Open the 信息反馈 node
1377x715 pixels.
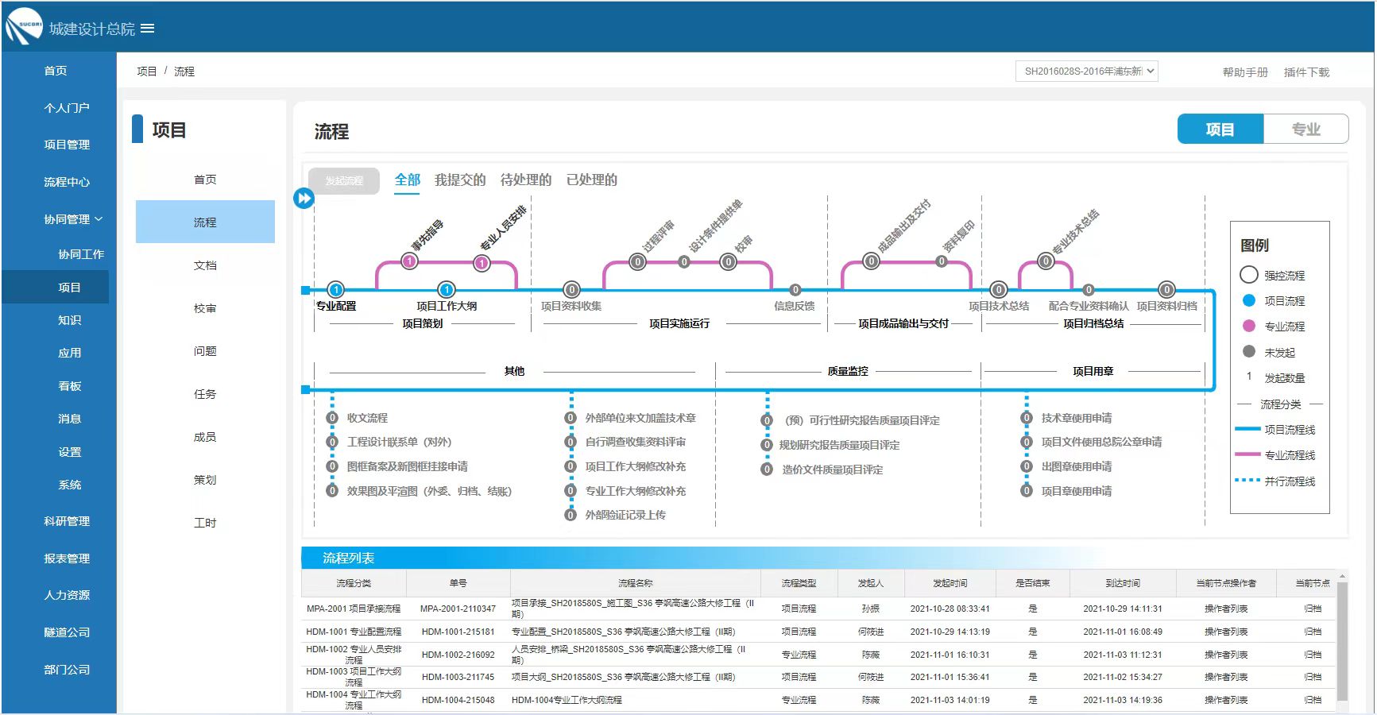coord(795,290)
